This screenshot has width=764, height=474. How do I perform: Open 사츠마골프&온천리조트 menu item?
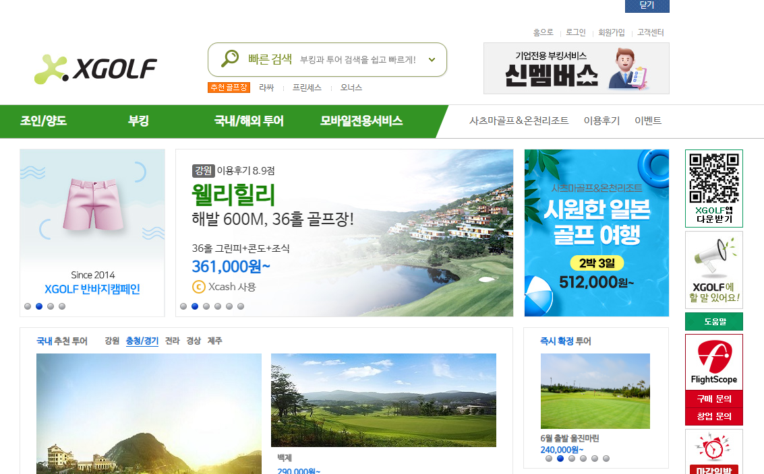[519, 121]
